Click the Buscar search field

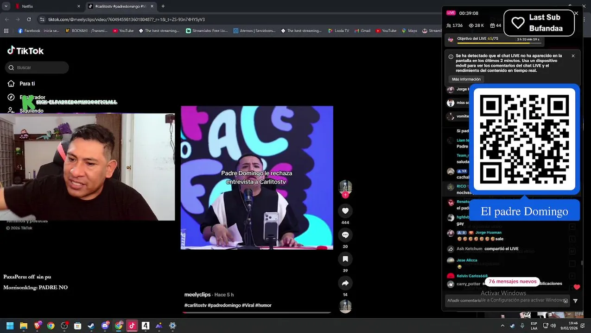[x=38, y=68]
